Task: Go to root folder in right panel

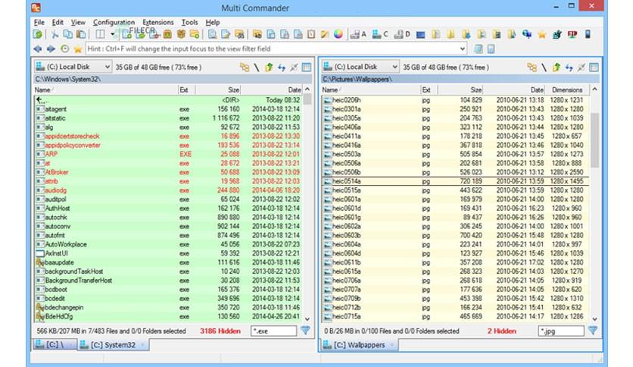Action: [544, 67]
